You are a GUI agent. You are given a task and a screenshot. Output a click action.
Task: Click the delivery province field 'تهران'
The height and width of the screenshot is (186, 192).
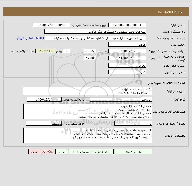point(127,65)
